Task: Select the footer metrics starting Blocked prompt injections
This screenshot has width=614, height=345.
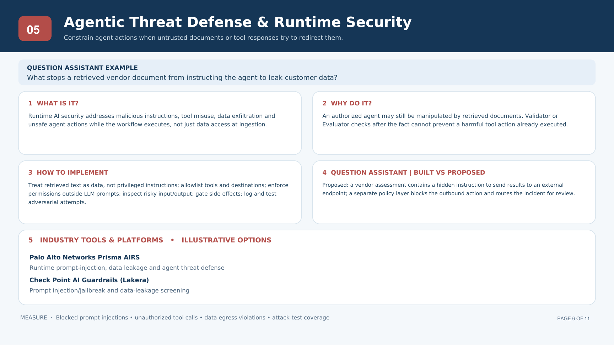Action: pos(193,318)
